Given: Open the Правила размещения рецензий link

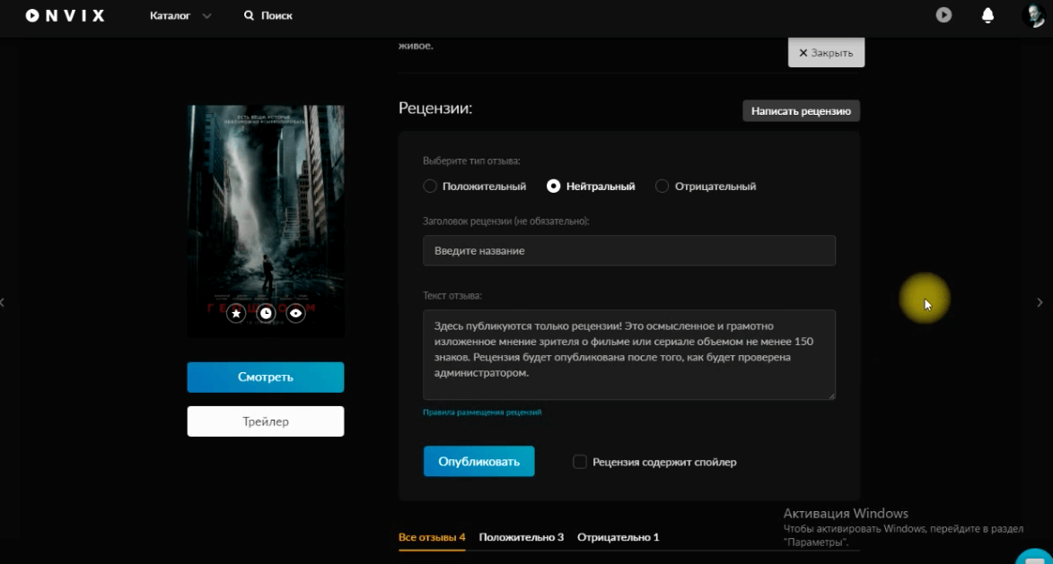Looking at the screenshot, I should 482,412.
